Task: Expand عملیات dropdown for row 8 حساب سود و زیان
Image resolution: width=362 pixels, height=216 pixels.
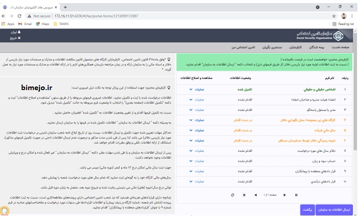Action: point(197,161)
